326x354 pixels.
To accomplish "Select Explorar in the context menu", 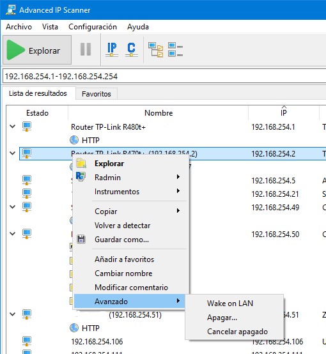I will click(x=131, y=164).
